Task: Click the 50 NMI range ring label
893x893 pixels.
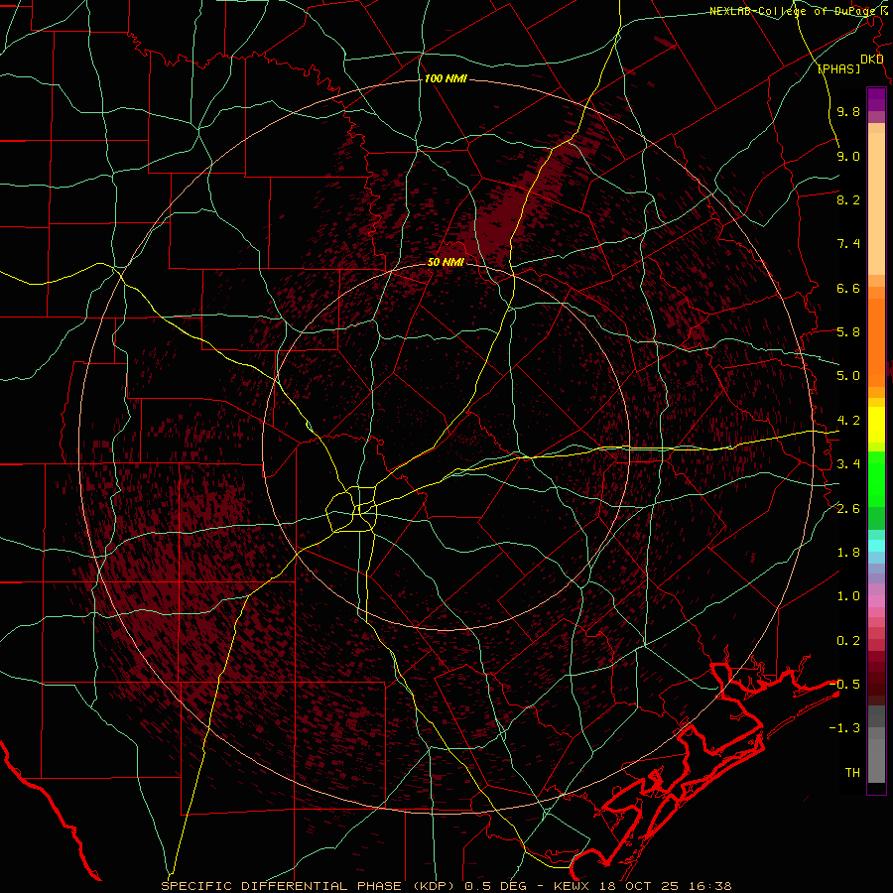Action: tap(446, 262)
